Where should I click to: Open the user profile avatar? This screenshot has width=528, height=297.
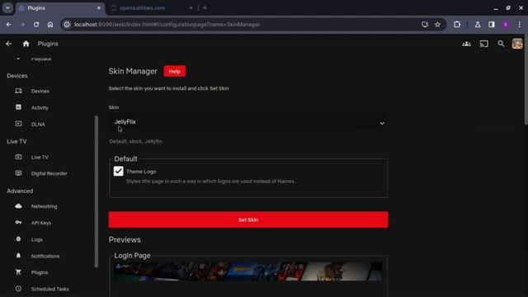(517, 44)
